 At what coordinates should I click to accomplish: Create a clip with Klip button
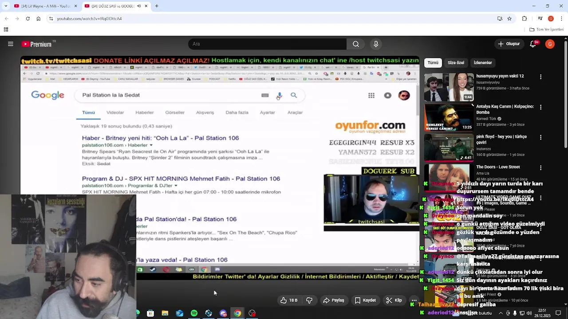click(394, 300)
